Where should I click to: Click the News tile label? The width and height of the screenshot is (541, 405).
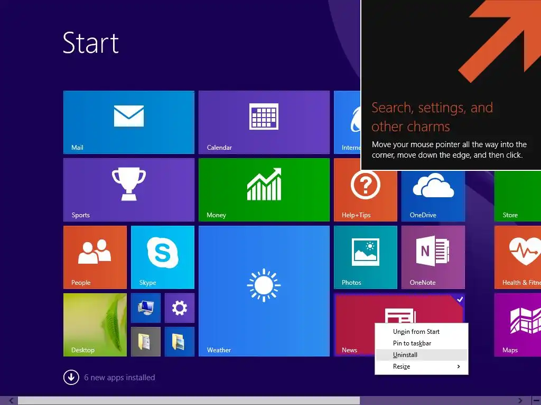click(349, 350)
